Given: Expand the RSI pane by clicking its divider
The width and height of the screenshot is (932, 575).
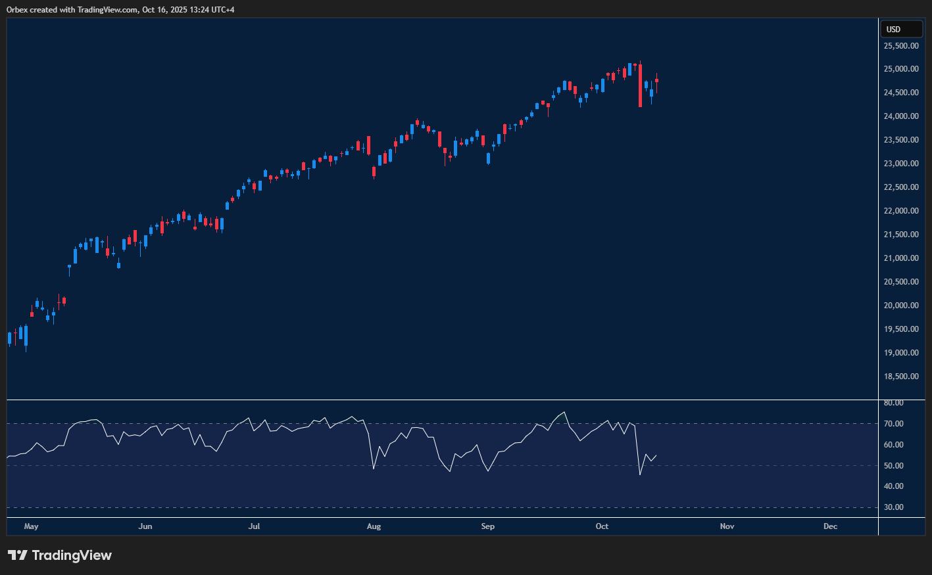Looking at the screenshot, I should tap(441, 398).
